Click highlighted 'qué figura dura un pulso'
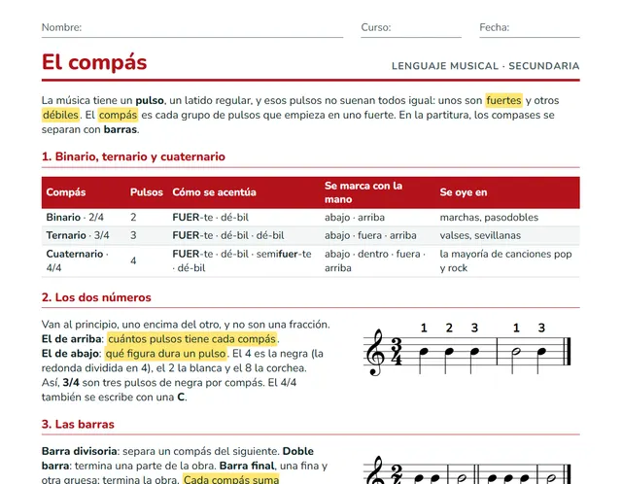622x484 pixels. (166, 354)
